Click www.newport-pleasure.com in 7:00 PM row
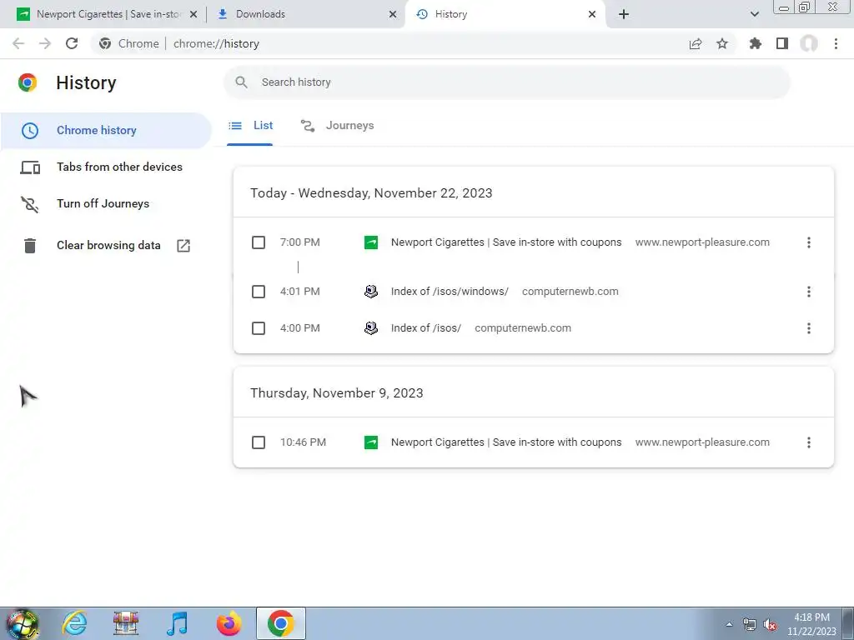 click(702, 242)
